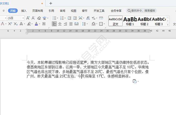
Task: Sort text with the A-Z sort icon
Action: (88, 18)
